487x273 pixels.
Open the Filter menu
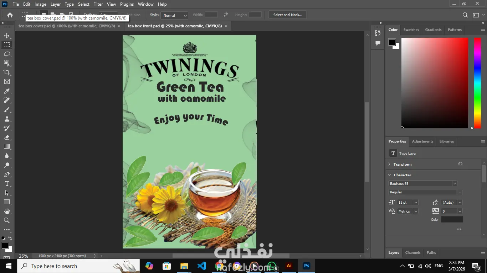click(98, 4)
